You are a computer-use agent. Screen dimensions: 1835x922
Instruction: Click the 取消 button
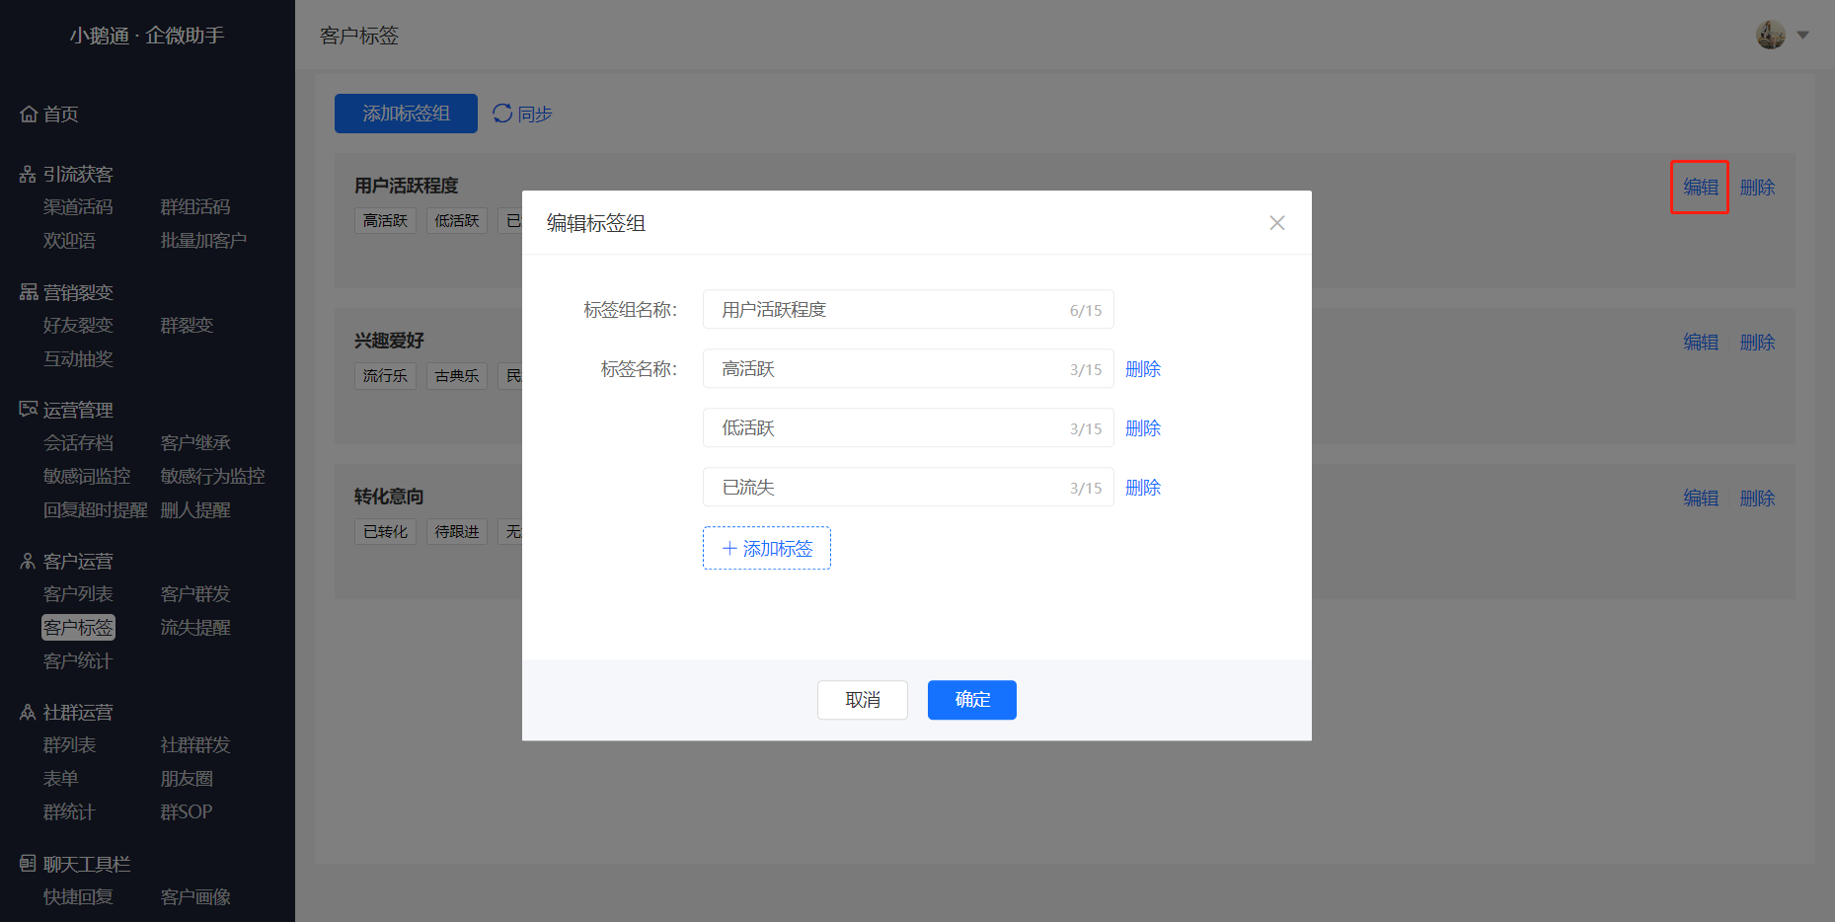[863, 700]
